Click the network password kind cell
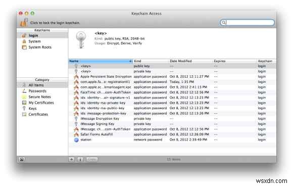 (x=148, y=139)
